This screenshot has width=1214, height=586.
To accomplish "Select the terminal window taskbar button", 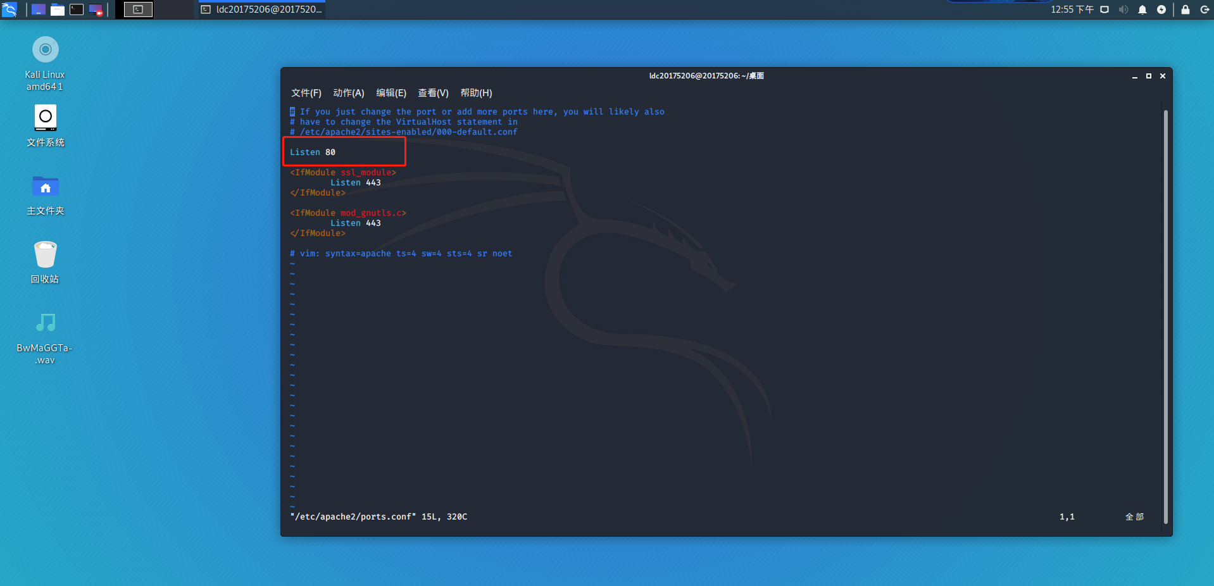I will (262, 9).
